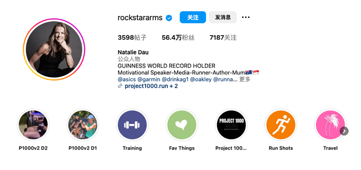Show next highlights with right arrow
This screenshot has width=361, height=170.
point(344,131)
